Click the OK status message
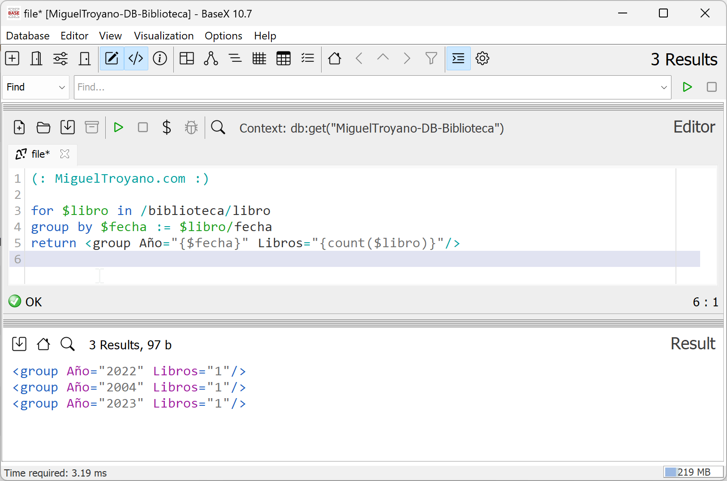The image size is (727, 481). 34,302
